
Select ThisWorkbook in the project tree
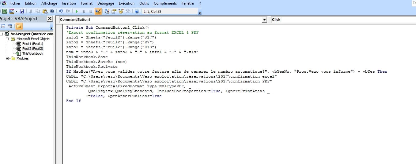[x=32, y=53]
